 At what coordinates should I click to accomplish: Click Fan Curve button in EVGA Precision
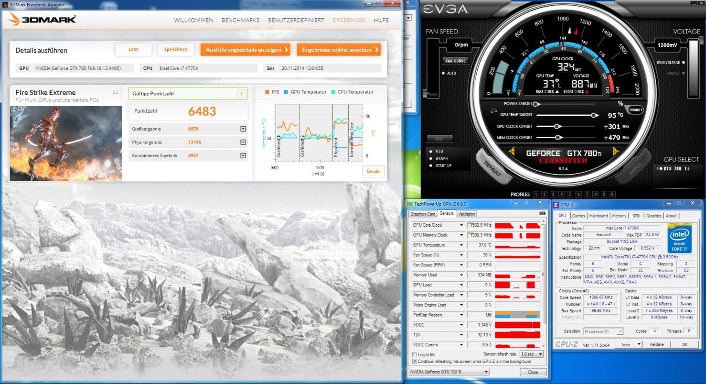coord(456,61)
